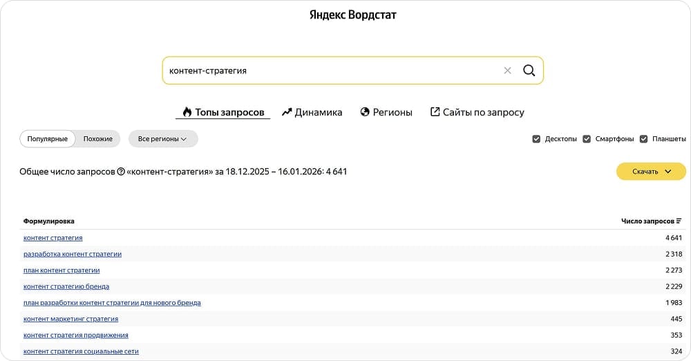Clear the search field with X icon
This screenshot has width=691, height=361.
click(x=507, y=71)
